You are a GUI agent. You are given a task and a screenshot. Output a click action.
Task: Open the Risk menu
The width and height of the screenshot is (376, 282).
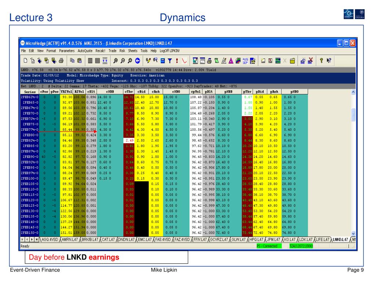click(x=122, y=51)
